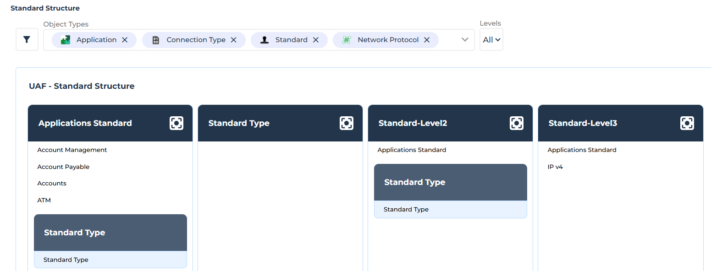Screen dimensions: 711x271
Task: Click the Accounts list item
Action: pyautogui.click(x=52, y=184)
